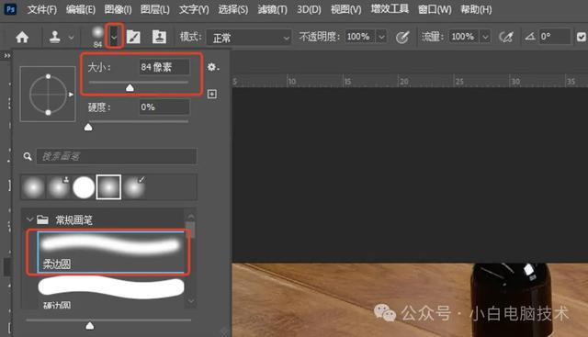This screenshot has width=588, height=337.
Task: Open the 图层(L) menu
Action: point(155,9)
